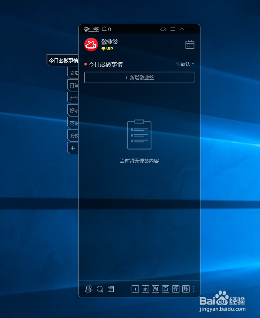Image resolution: width=260 pixels, height=318 pixels.
Task: Click the vertical three-dots more icon
Action: click(194, 289)
